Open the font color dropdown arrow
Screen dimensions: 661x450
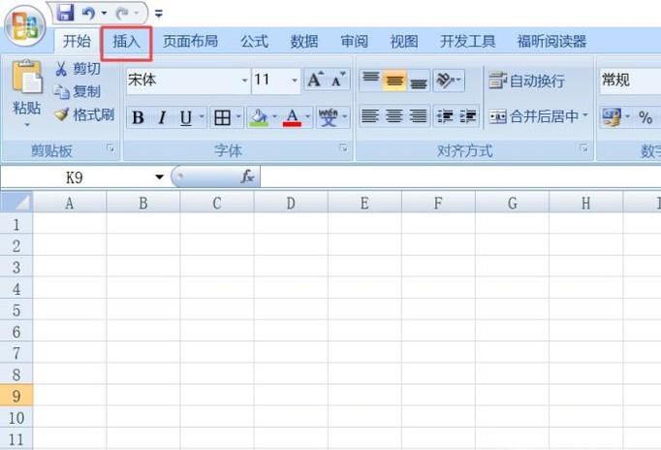point(308,116)
